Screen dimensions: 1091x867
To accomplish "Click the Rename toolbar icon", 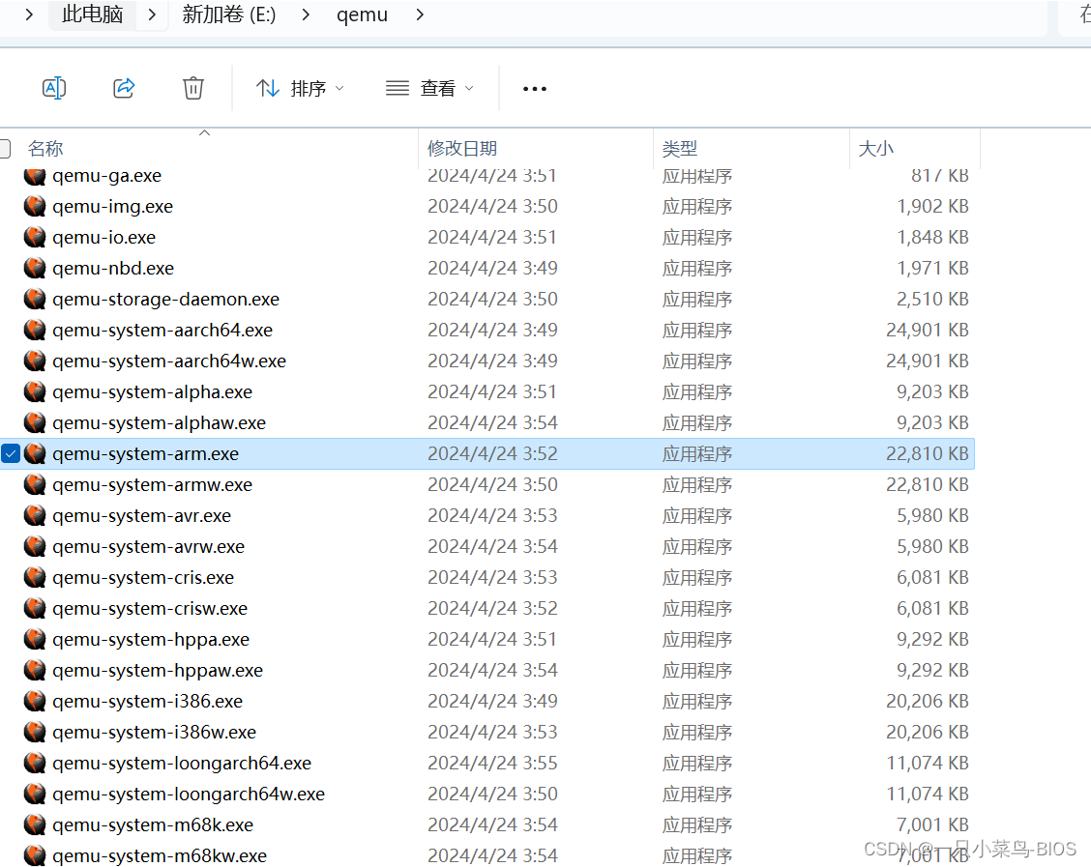I will click(x=54, y=88).
